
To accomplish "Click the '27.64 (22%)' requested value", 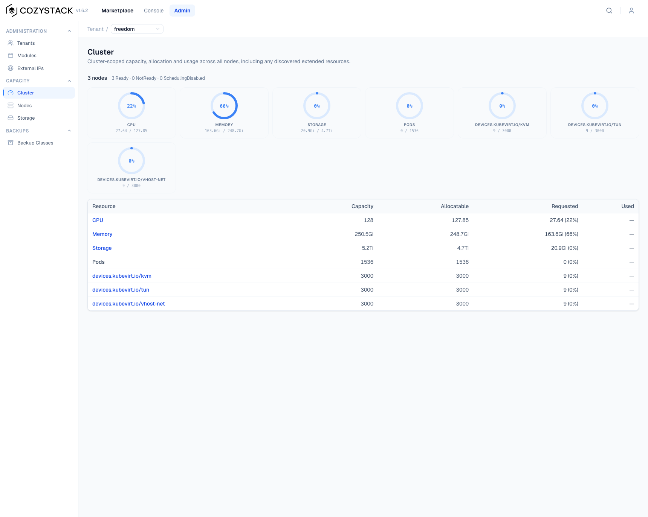I will tap(564, 220).
